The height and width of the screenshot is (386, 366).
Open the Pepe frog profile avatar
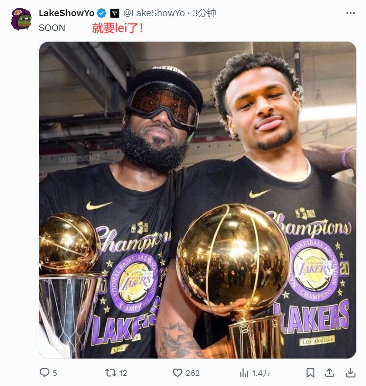(21, 19)
